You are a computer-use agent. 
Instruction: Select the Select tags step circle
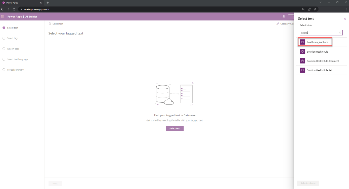coord(4,38)
